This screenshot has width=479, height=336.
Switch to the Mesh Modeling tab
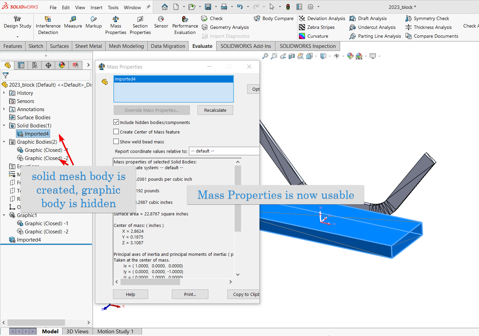point(126,46)
